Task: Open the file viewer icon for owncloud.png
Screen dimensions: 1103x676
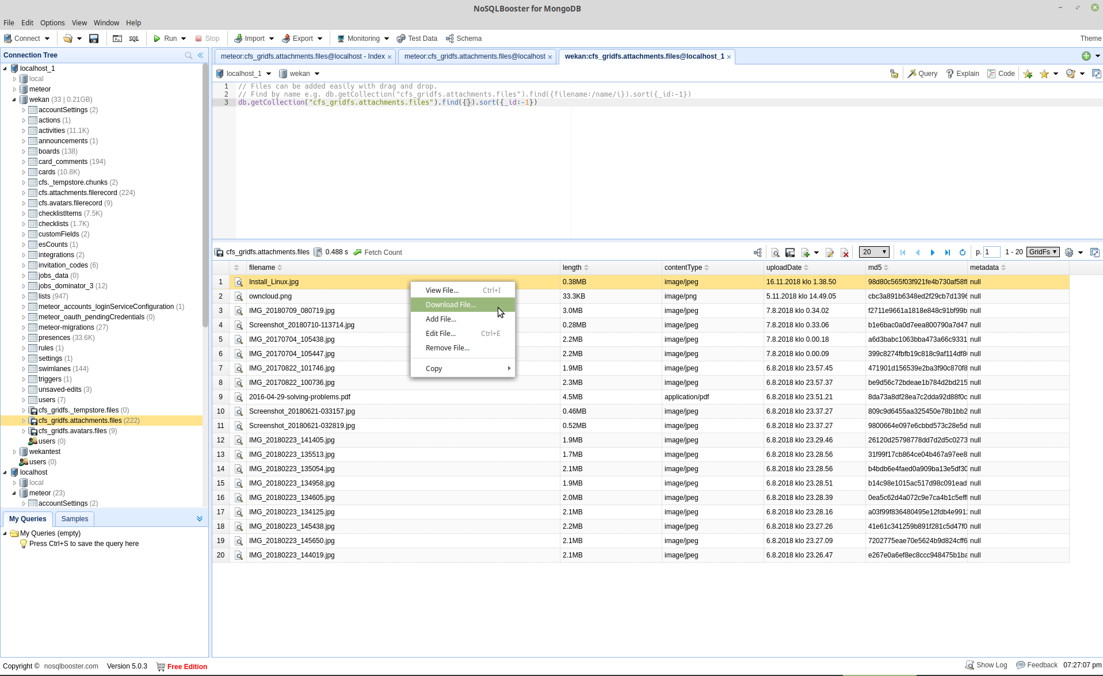Action: (238, 296)
